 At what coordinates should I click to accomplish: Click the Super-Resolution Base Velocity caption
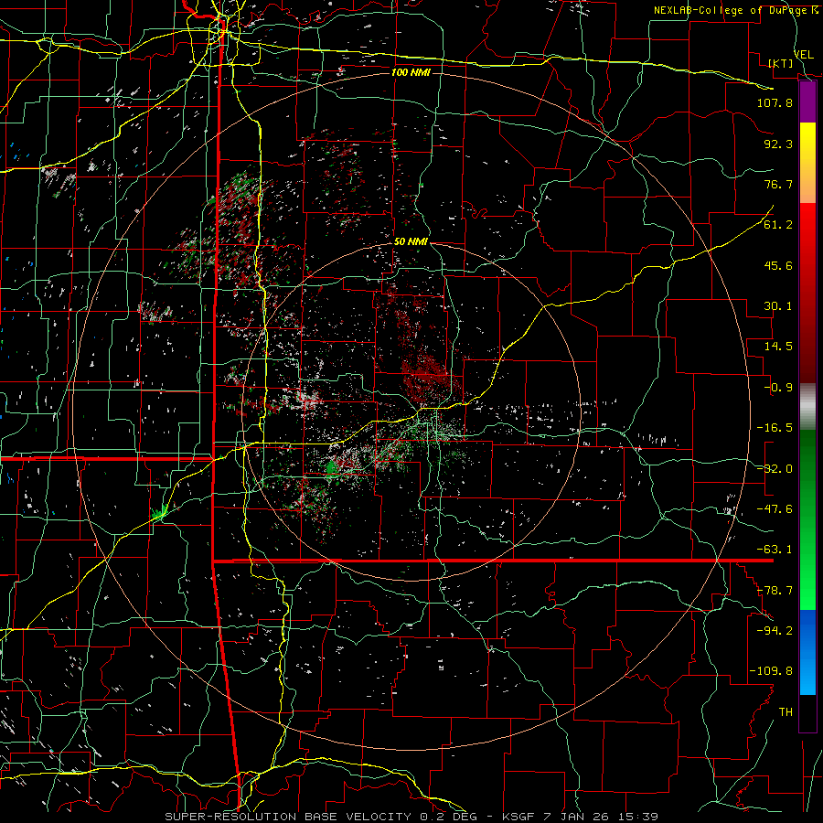[x=411, y=817]
